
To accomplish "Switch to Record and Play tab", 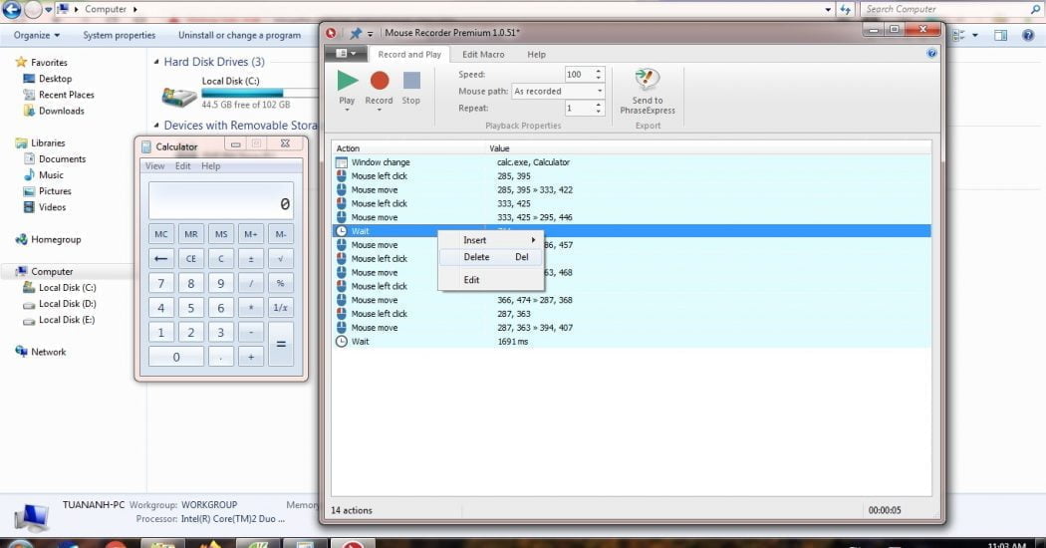I will (408, 54).
